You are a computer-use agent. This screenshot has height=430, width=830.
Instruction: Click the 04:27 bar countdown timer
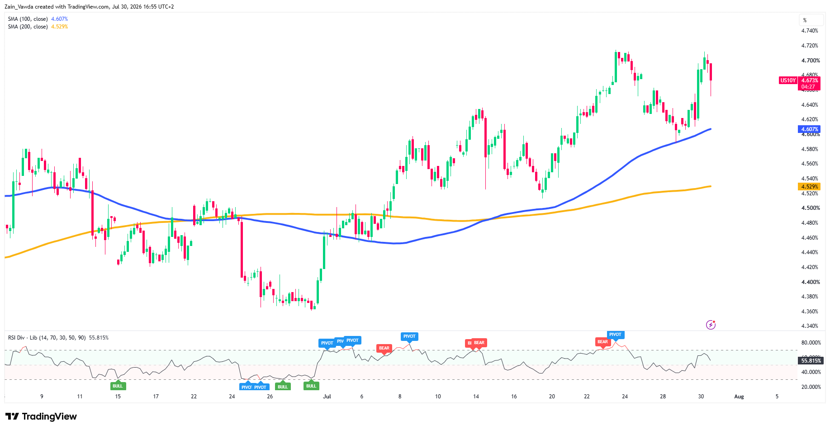click(808, 87)
